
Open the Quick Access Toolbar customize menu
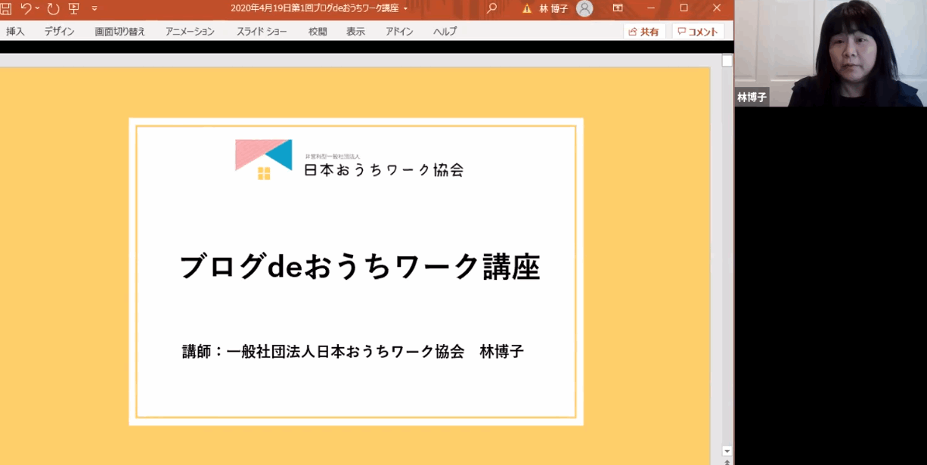pos(94,10)
